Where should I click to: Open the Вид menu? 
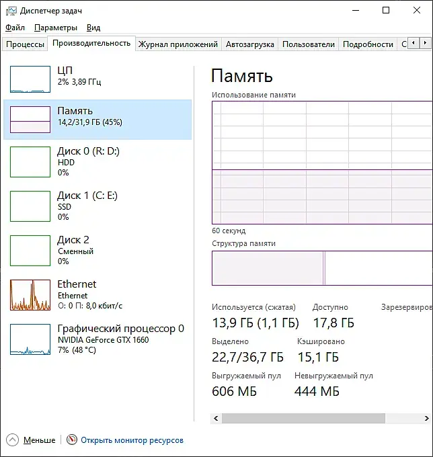pyautogui.click(x=93, y=28)
